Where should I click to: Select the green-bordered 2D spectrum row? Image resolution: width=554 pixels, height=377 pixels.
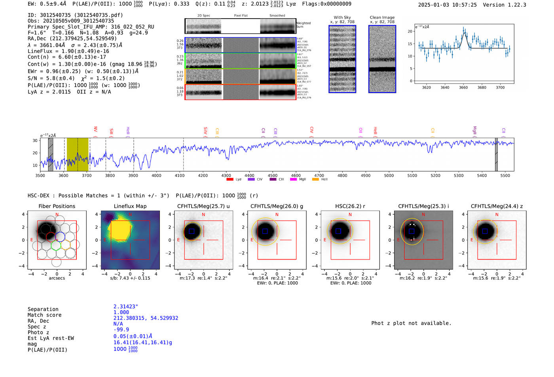[x=241, y=61]
